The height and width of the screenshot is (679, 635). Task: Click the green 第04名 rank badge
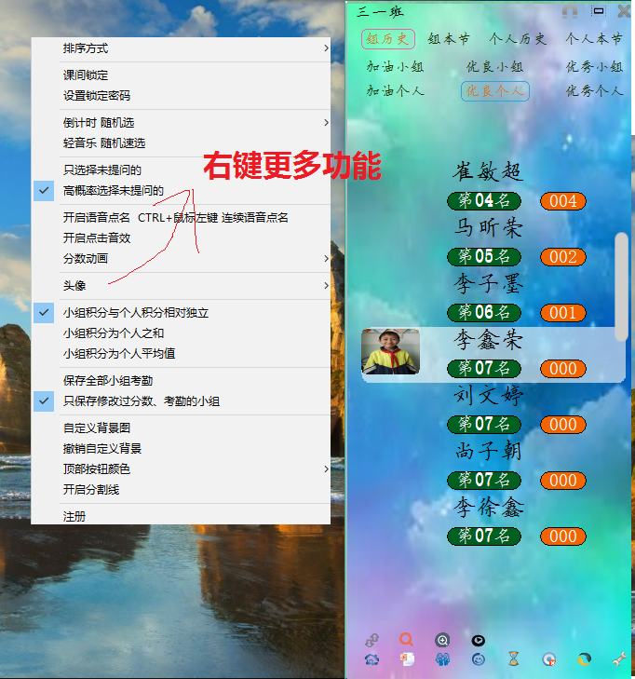tap(484, 201)
